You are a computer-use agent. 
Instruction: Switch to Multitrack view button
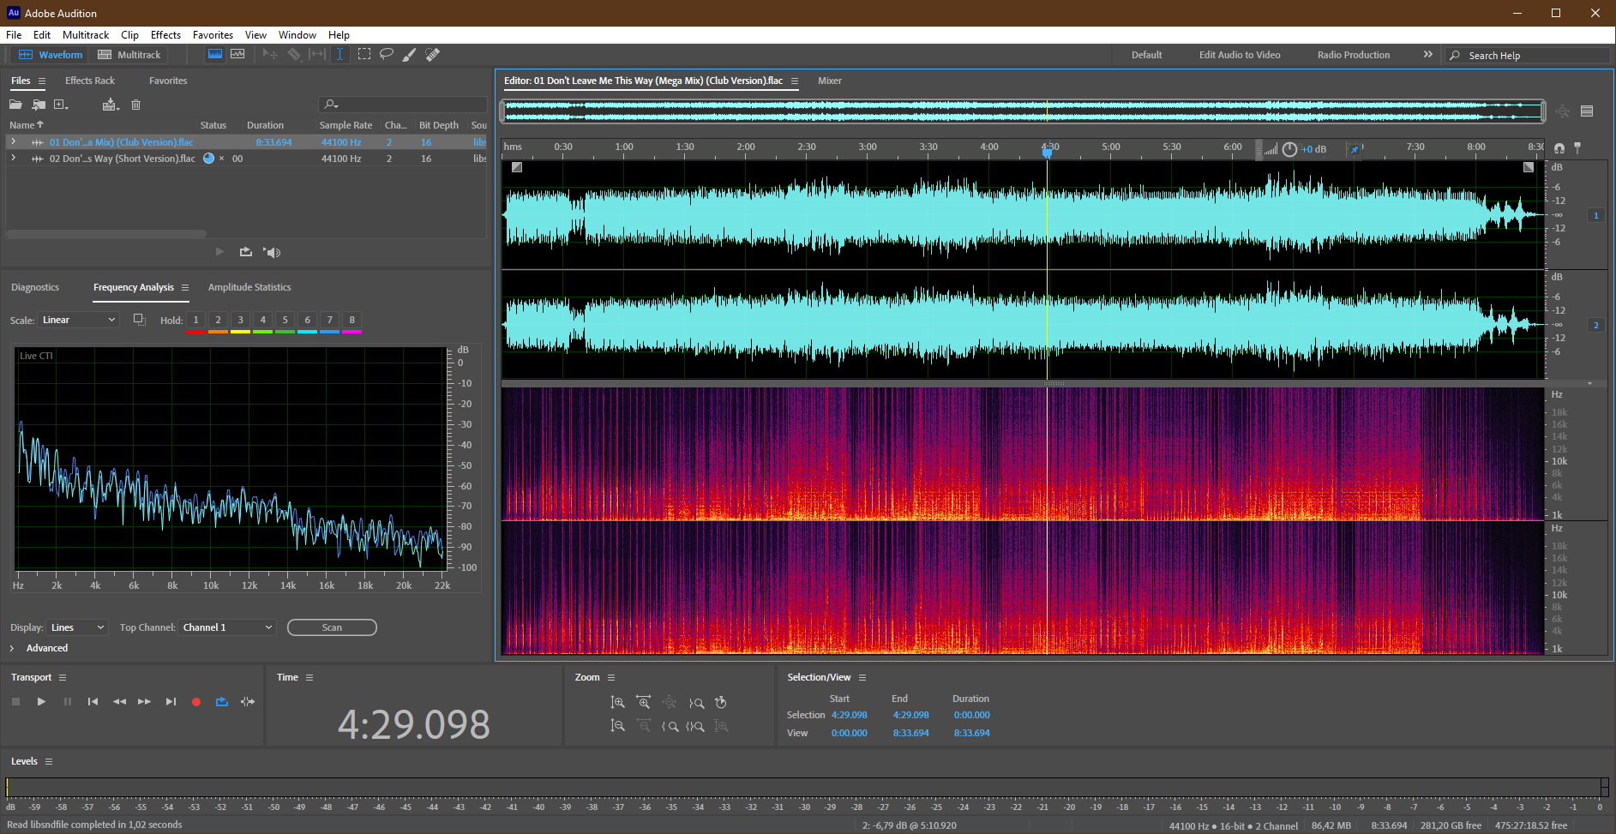[x=129, y=54]
